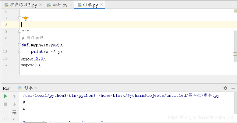Screen dimensions: 237x123
Task: Click the 'print(x ** y)' code line
Action: [46, 52]
